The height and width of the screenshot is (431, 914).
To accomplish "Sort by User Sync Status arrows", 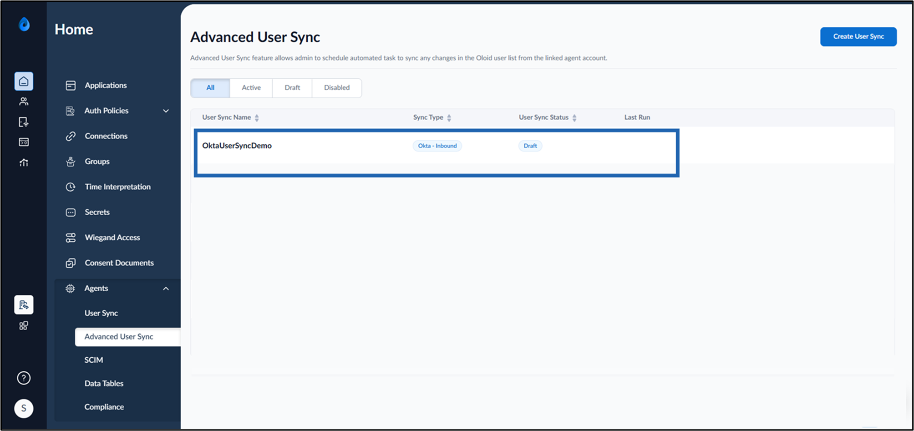I will pos(574,118).
